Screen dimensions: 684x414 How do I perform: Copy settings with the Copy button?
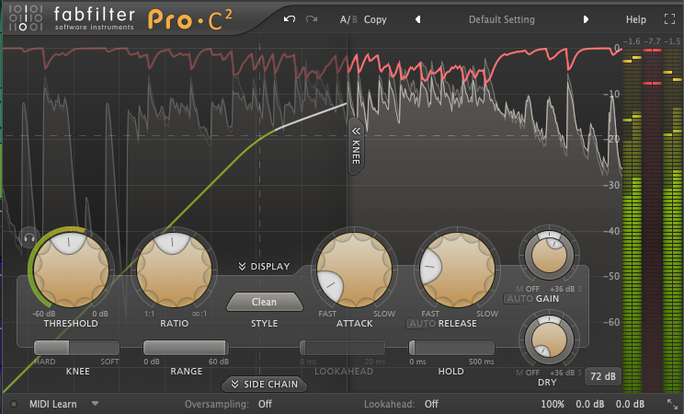point(375,19)
